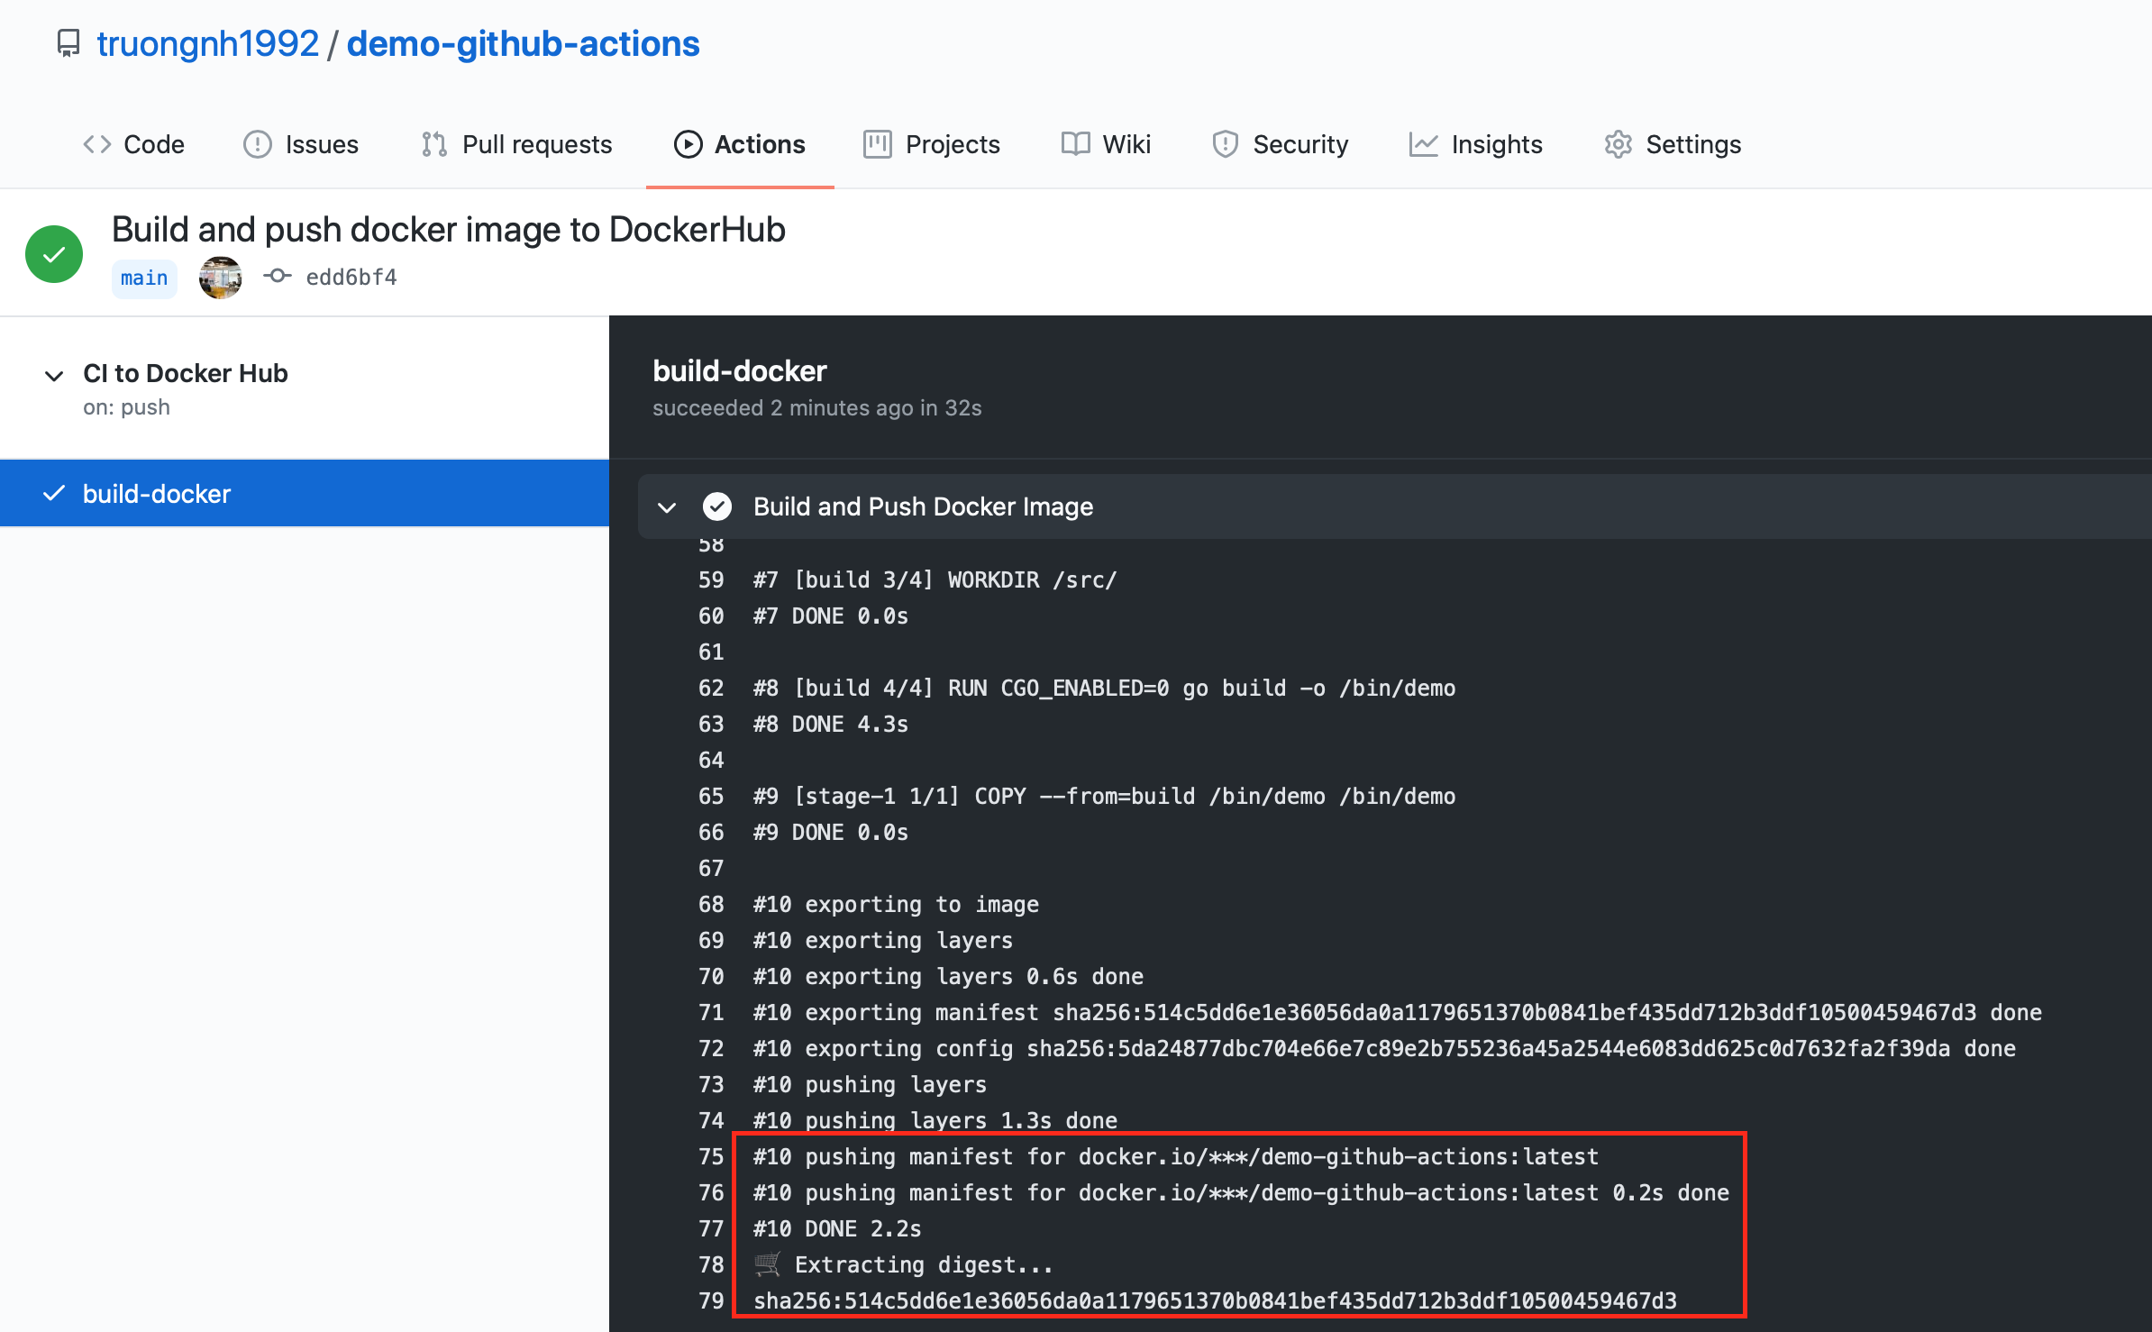The image size is (2152, 1332).
Task: Click the Code brackets icon
Action: pyautogui.click(x=97, y=144)
